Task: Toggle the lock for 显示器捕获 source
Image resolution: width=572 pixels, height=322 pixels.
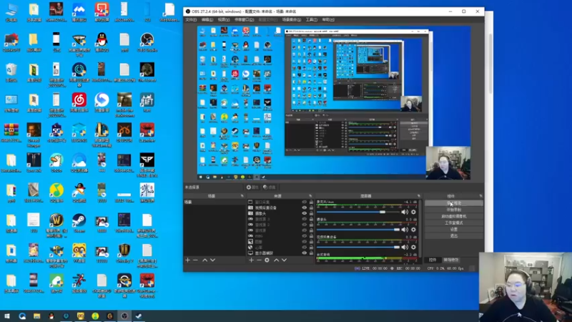Action: click(311, 253)
